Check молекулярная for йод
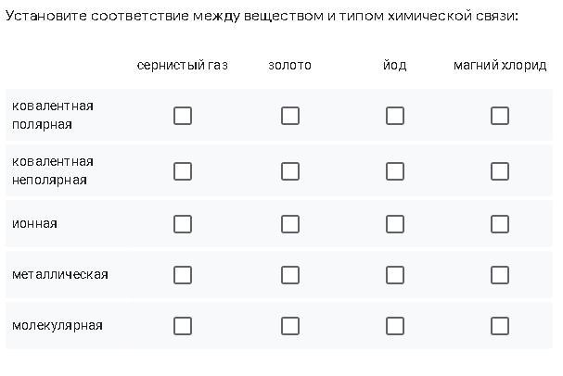This screenshot has width=563, height=376. (395, 326)
